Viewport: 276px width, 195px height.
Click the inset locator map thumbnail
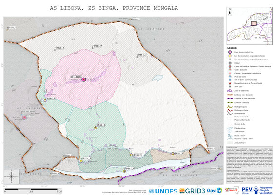pos(249,26)
